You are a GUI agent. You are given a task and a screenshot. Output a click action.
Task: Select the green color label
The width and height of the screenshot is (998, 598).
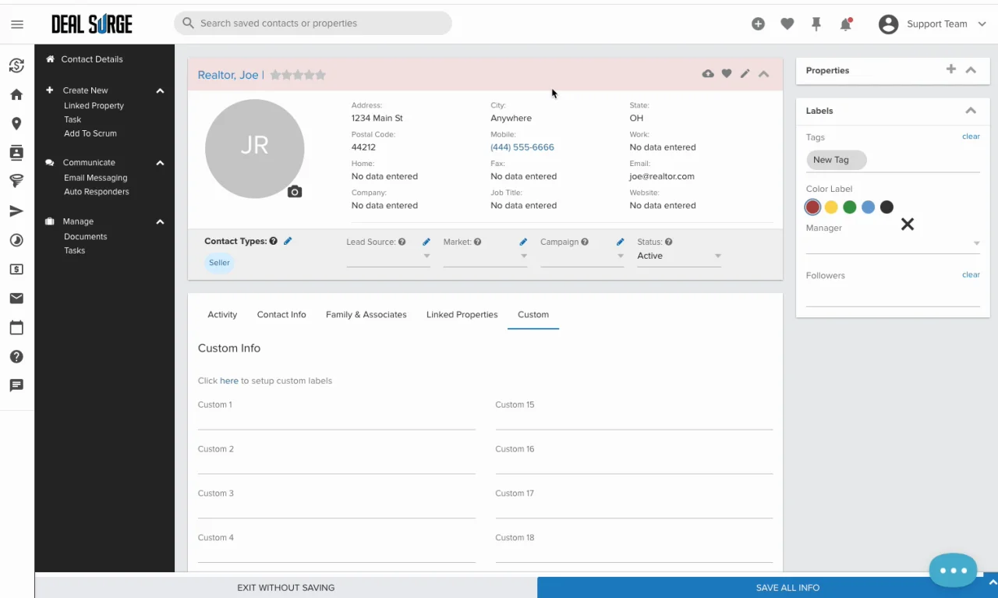[x=850, y=207]
